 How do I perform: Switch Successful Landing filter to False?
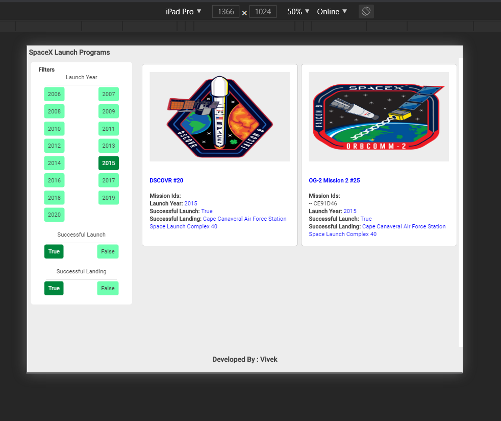(x=108, y=288)
